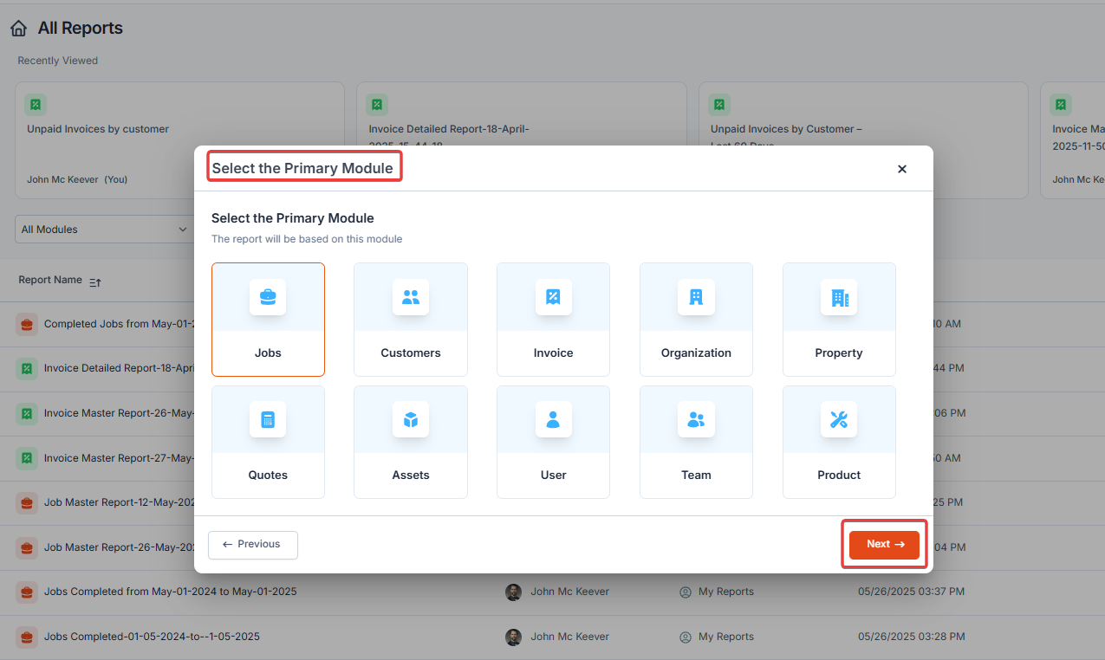Click the Report Name column header

click(50, 280)
